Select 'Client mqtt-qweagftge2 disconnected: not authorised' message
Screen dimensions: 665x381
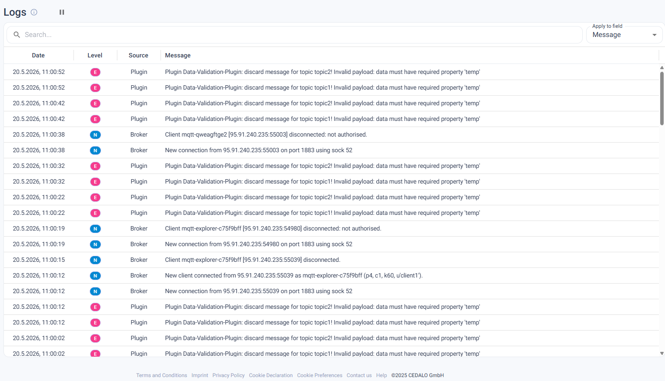(266, 134)
